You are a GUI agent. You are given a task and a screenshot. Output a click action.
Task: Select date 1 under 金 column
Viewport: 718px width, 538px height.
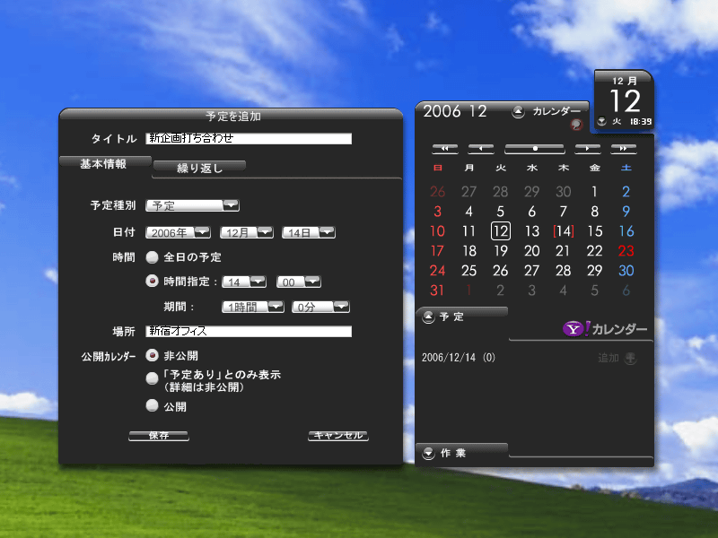(x=594, y=191)
